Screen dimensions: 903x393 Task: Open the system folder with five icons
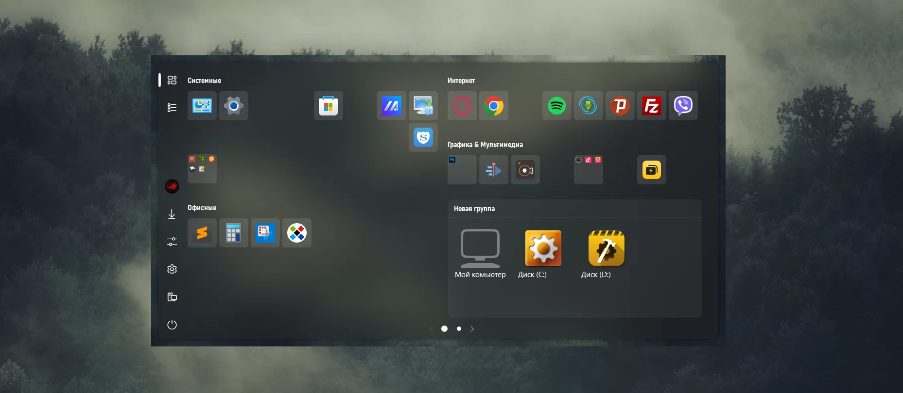(202, 169)
